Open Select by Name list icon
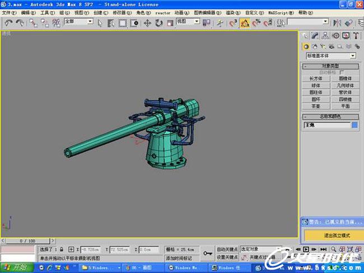This screenshot has height=273, width=364. pos(111,23)
